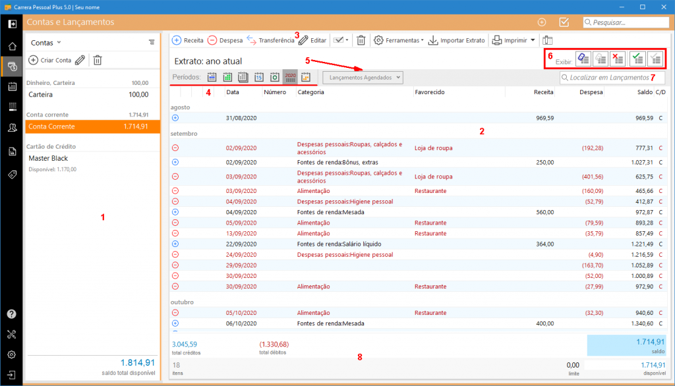Click Importar Extrato in toolbar
This screenshot has width=675, height=386.
pyautogui.click(x=457, y=40)
